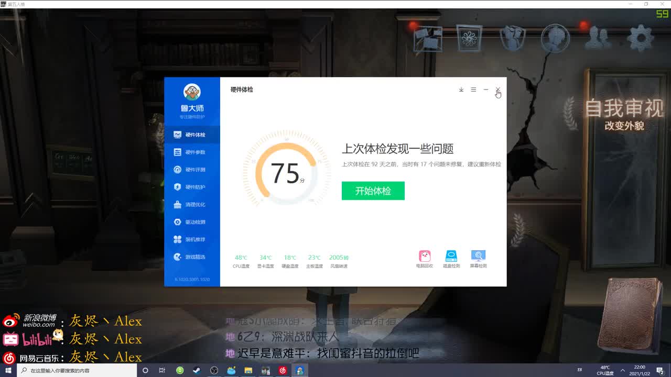
Task: Click the 2005转 风扇转速 reading
Action: click(339, 261)
